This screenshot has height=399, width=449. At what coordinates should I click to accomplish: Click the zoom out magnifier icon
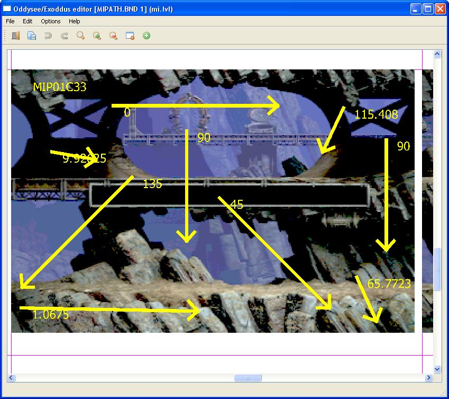click(x=113, y=36)
